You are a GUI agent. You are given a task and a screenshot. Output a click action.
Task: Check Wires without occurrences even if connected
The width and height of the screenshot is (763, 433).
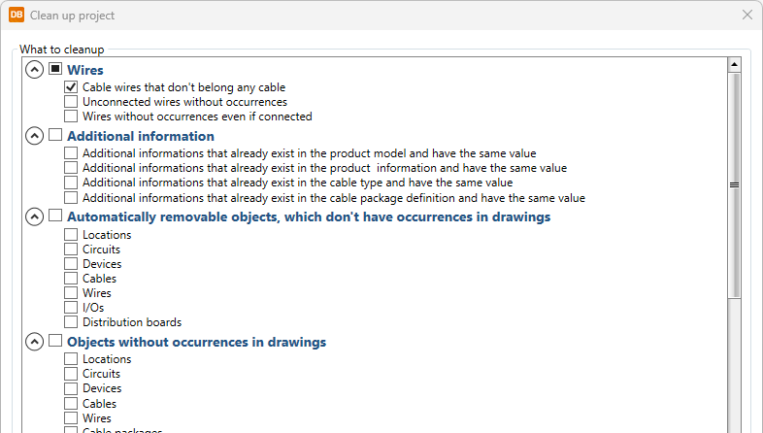pos(71,117)
